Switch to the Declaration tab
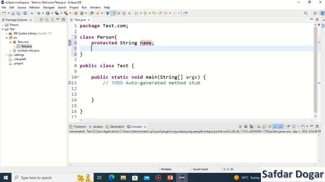Screen dimensions: 325x182 click(x=115, y=126)
